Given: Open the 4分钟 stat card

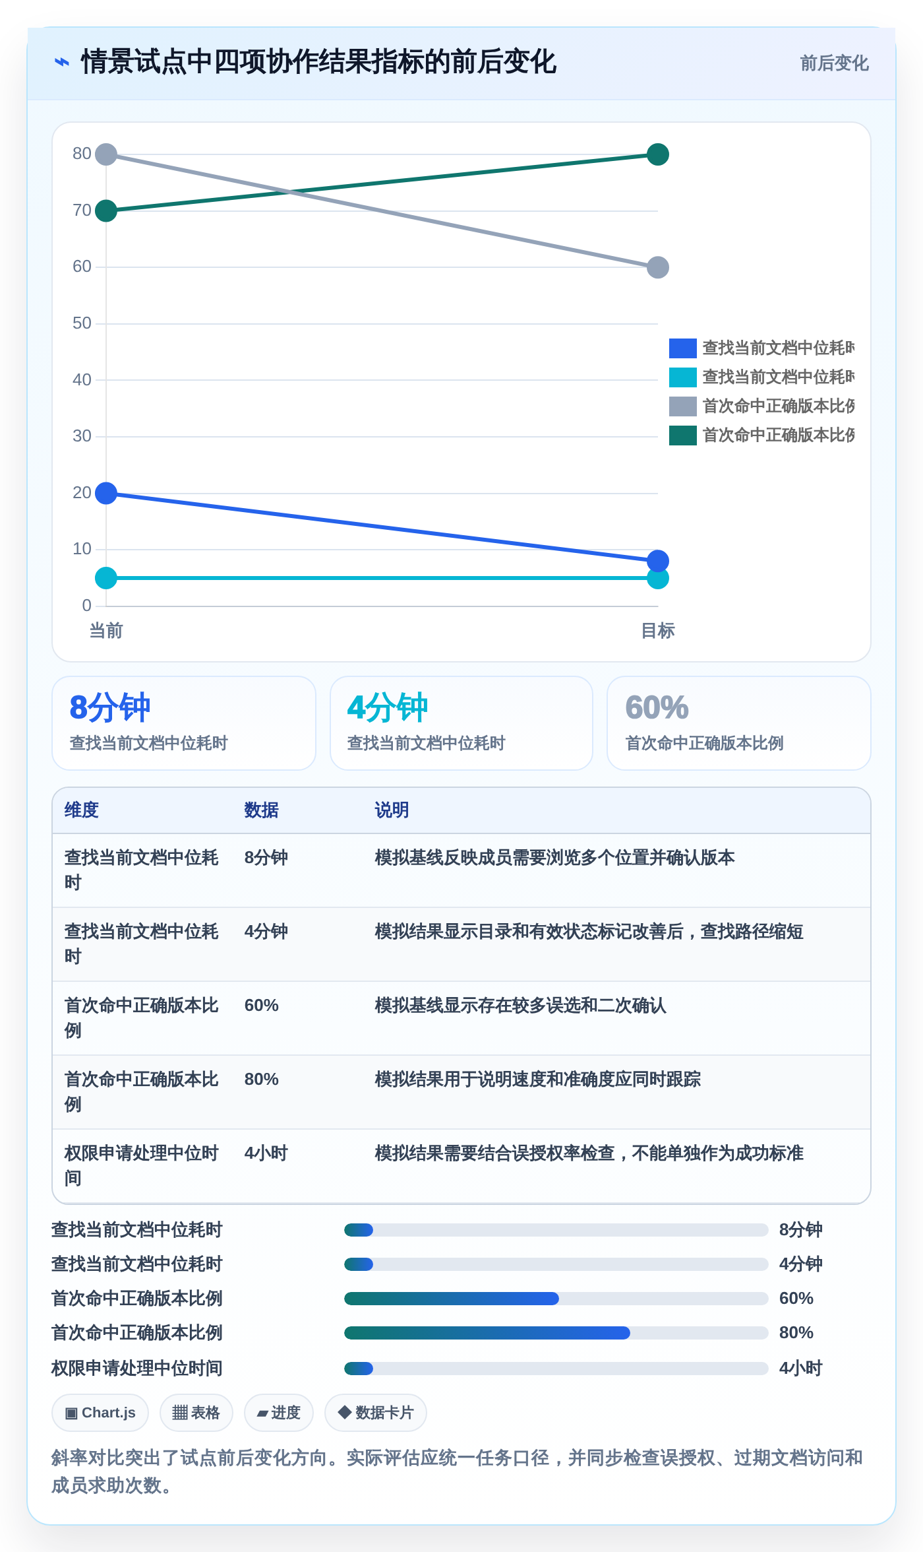Looking at the screenshot, I should pos(461,723).
